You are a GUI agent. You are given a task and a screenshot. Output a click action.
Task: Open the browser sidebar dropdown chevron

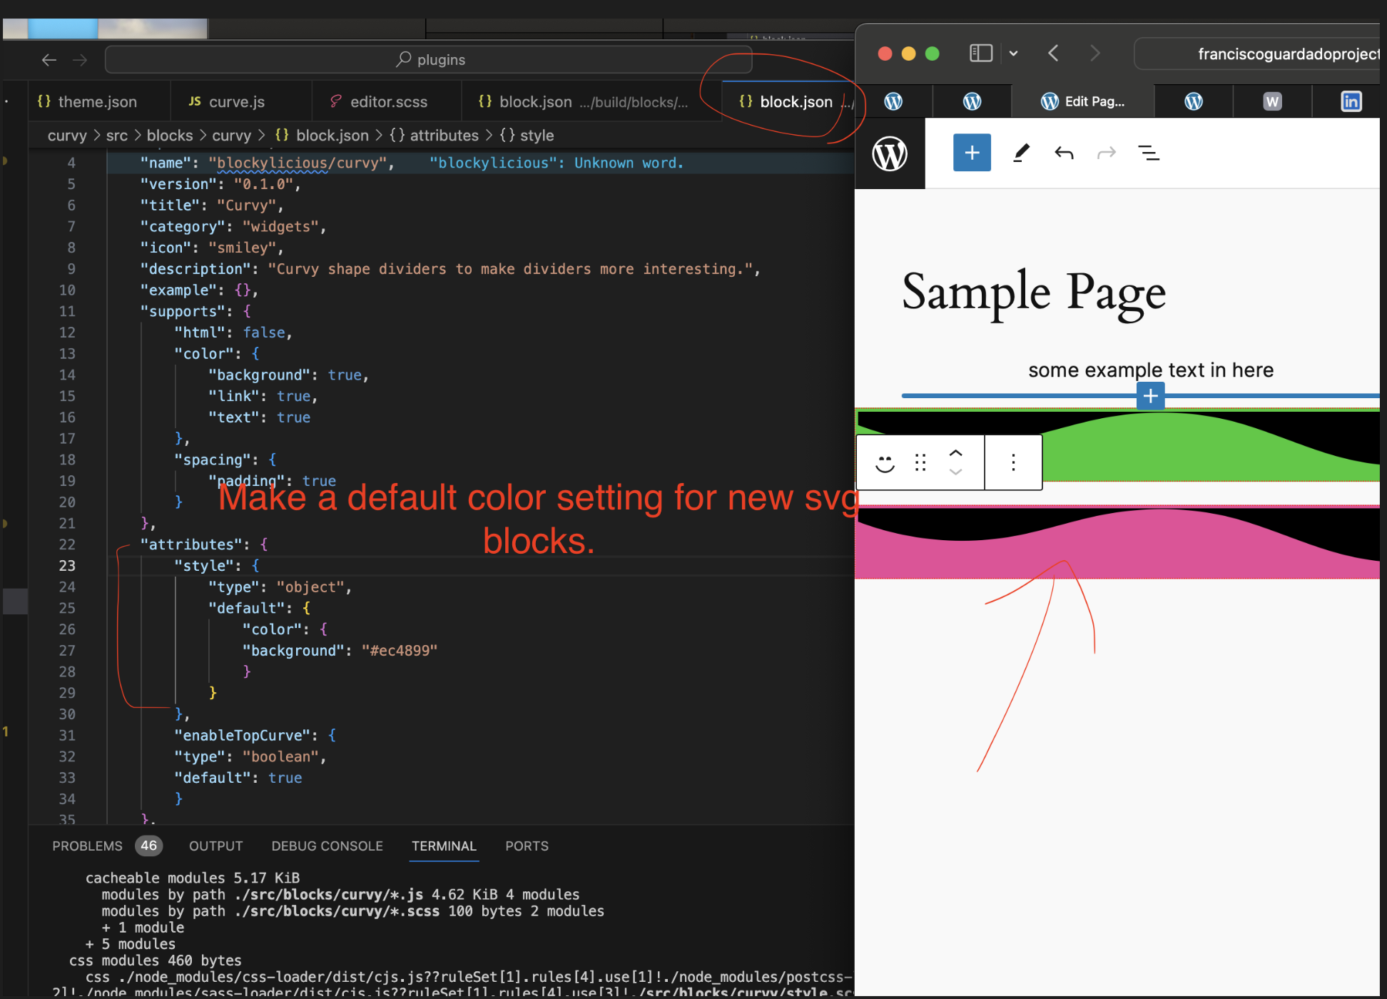click(1013, 54)
